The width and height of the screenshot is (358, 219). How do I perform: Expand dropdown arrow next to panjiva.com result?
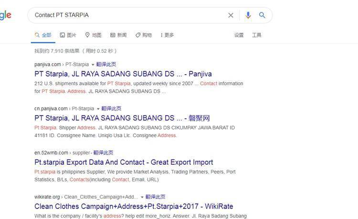[93, 65]
